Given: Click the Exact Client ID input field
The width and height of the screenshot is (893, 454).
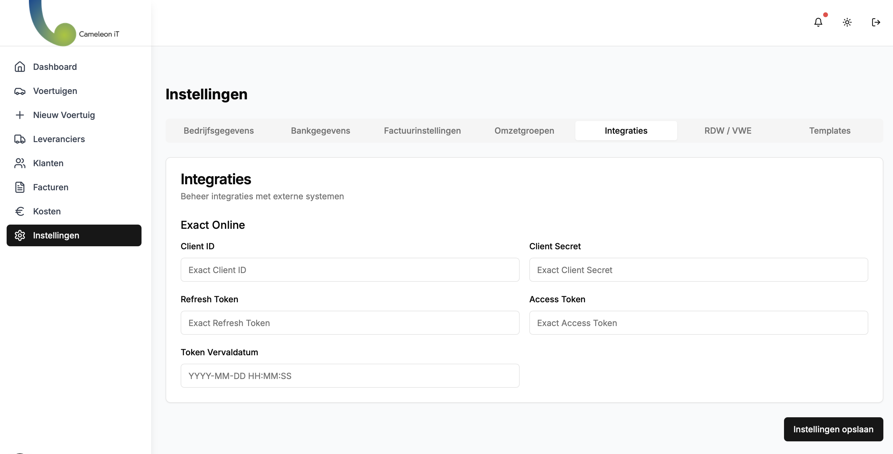Looking at the screenshot, I should 350,270.
